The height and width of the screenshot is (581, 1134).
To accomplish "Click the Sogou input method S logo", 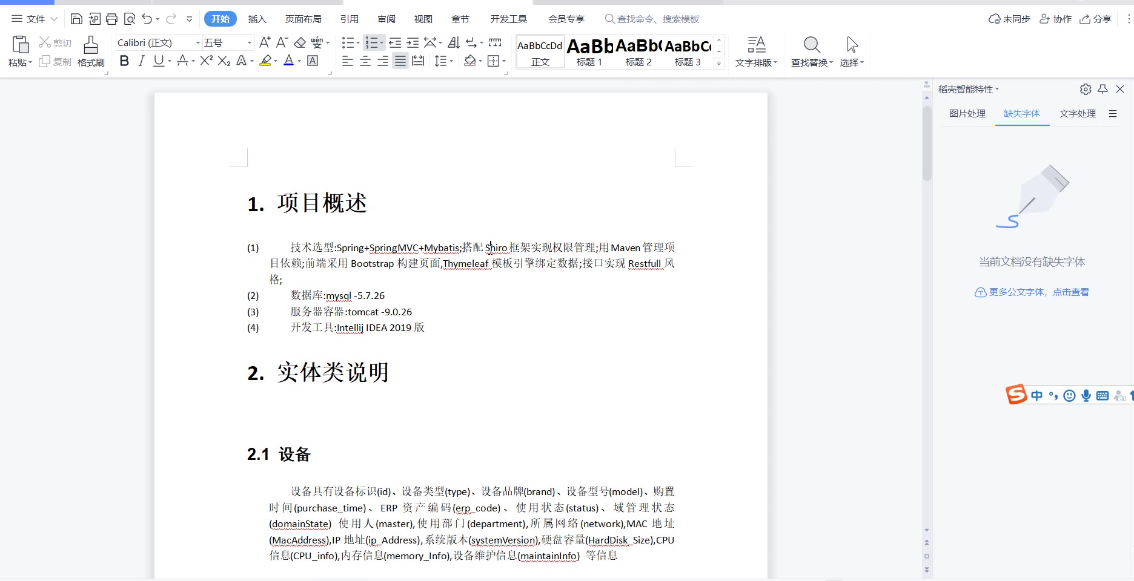I will (1016, 395).
